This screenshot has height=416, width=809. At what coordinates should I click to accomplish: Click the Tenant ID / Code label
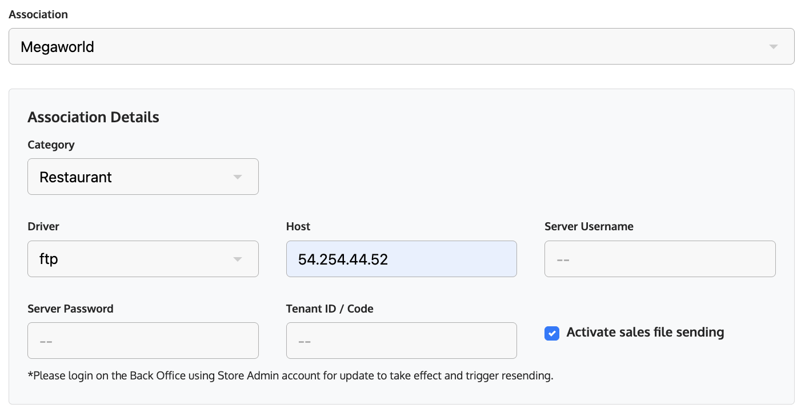330,309
